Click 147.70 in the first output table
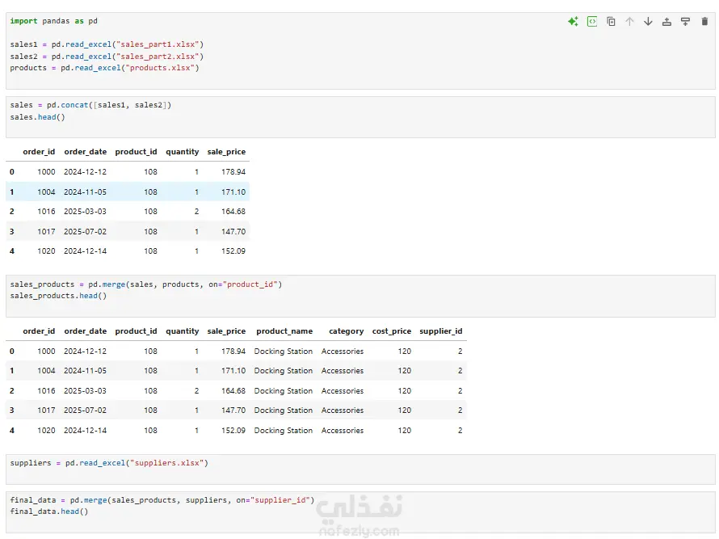 (x=233, y=232)
